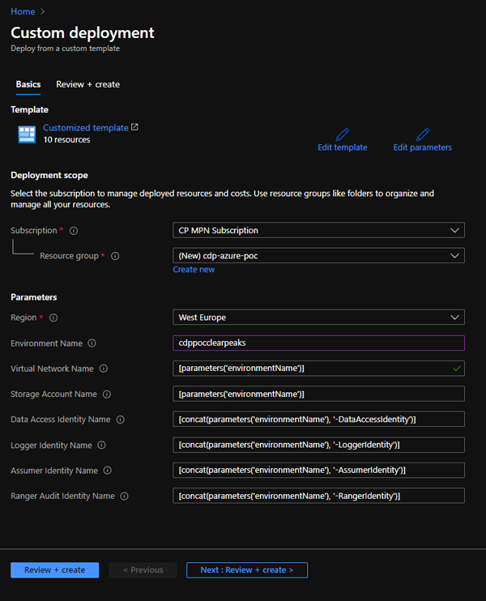Click the Previous button
The width and height of the screenshot is (486, 601).
point(143,570)
